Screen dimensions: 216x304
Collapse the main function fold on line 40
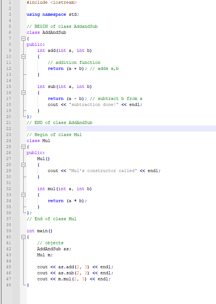tap(23, 237)
